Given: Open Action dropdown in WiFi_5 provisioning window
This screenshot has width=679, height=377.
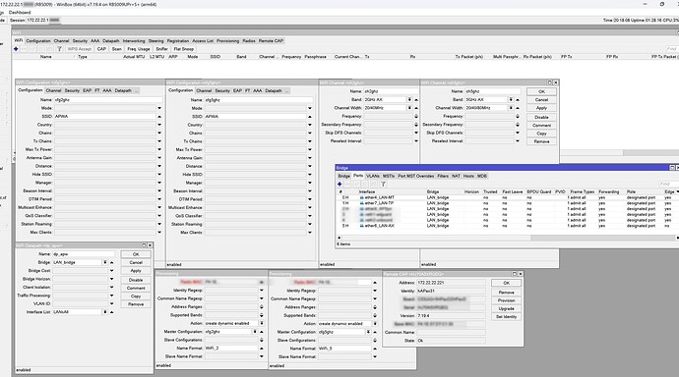Looking at the screenshot, I should [375, 323].
